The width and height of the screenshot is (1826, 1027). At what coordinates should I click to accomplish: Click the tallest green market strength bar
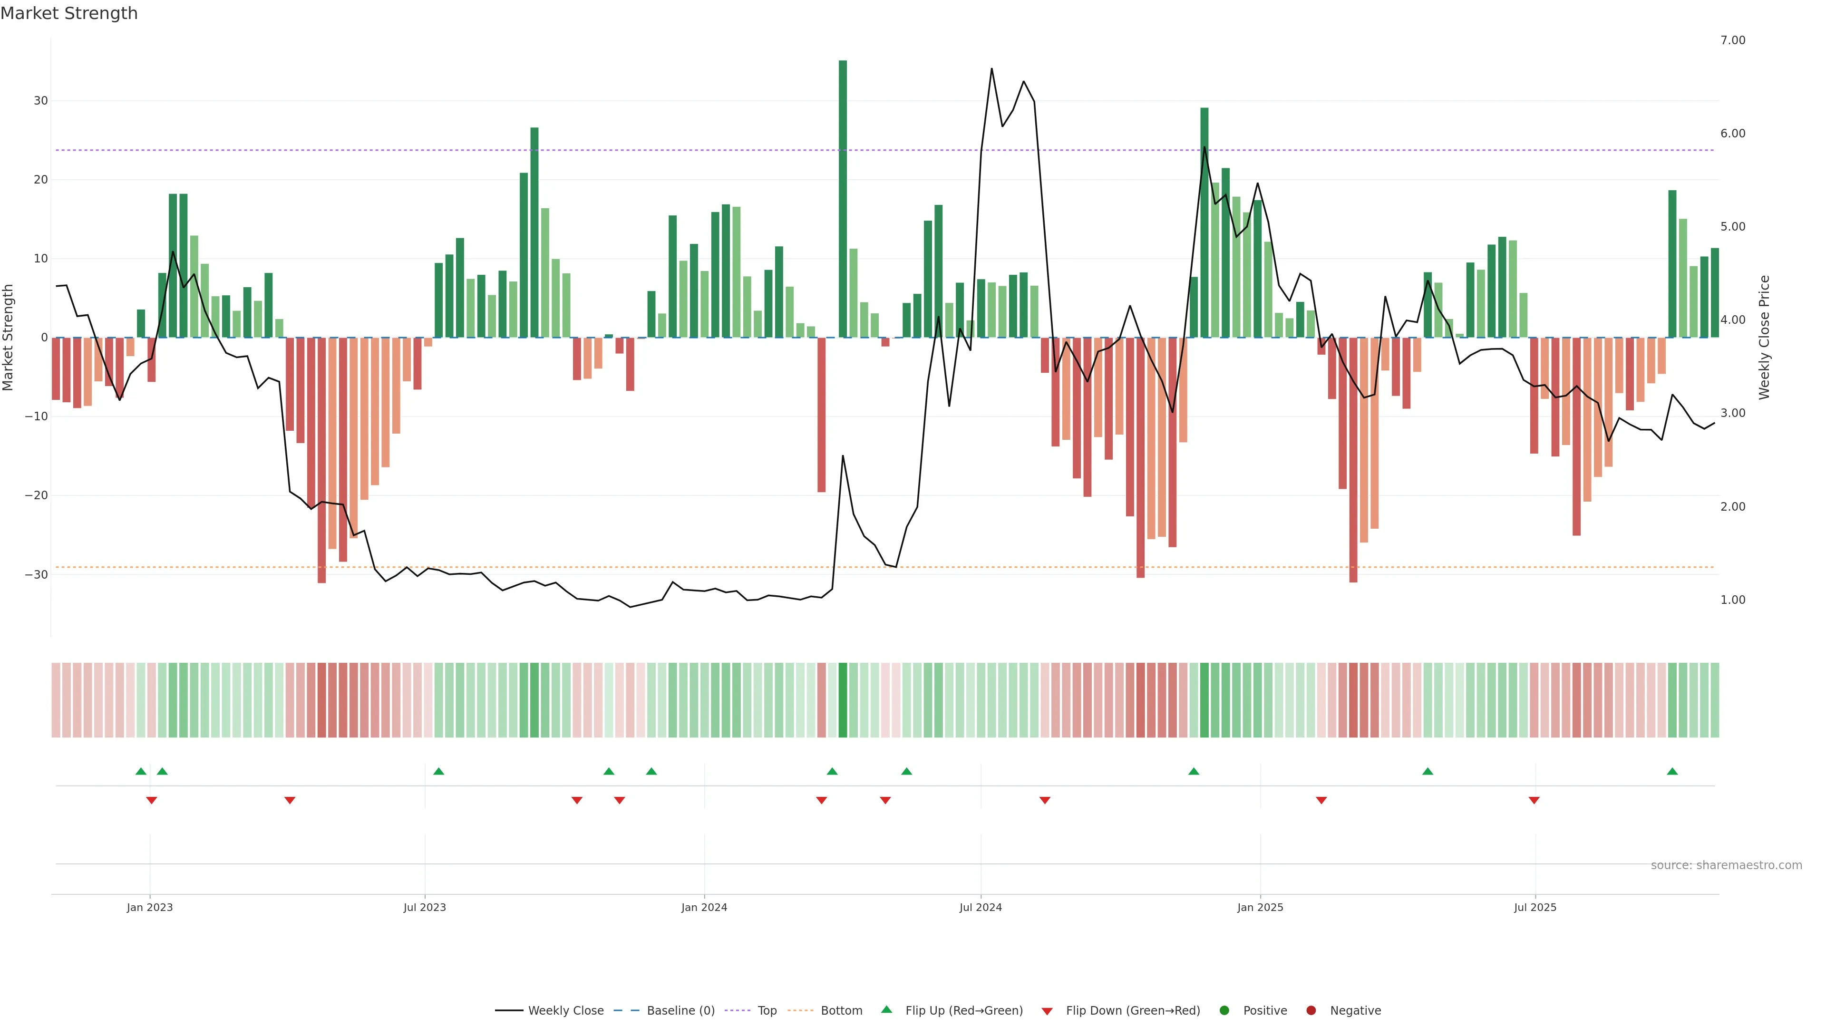point(843,198)
